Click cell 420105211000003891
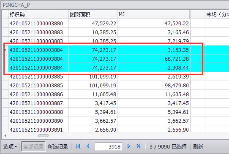The width and height of the screenshot is (229, 154). point(38,129)
